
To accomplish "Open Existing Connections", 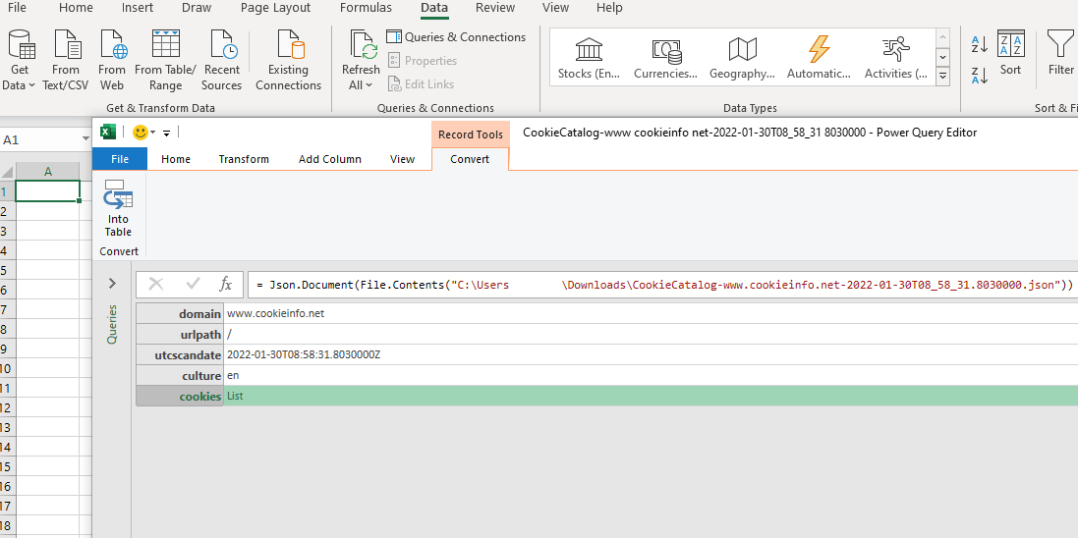I will [x=289, y=61].
